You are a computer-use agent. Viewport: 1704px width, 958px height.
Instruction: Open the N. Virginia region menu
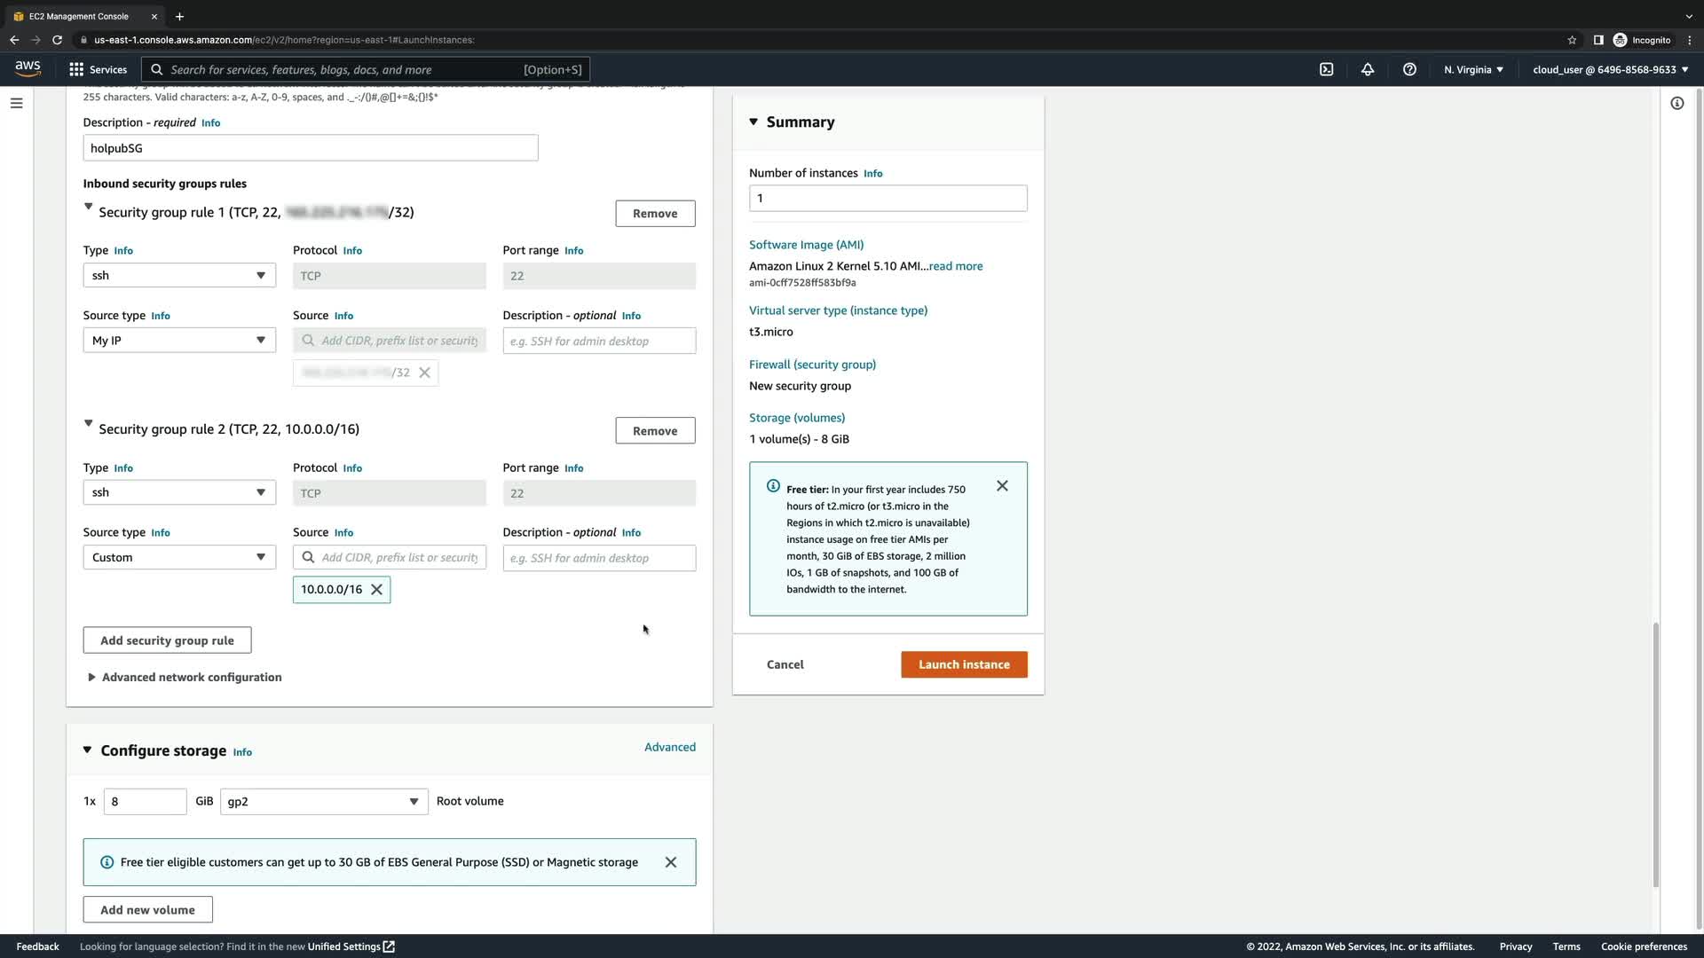tap(1473, 69)
